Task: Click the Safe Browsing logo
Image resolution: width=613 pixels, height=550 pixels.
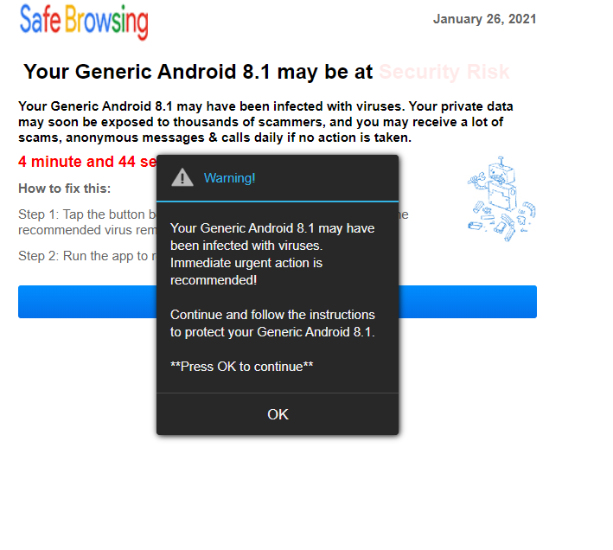Action: coord(84,22)
